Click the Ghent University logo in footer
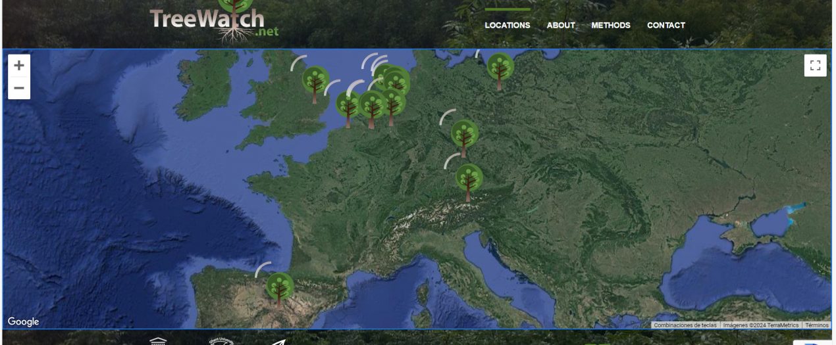Image resolution: width=836 pixels, height=345 pixels. point(221,341)
